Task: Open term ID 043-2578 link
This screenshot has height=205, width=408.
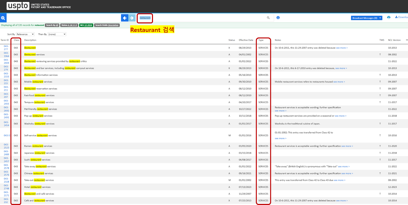Action: pyautogui.click(x=6, y=167)
